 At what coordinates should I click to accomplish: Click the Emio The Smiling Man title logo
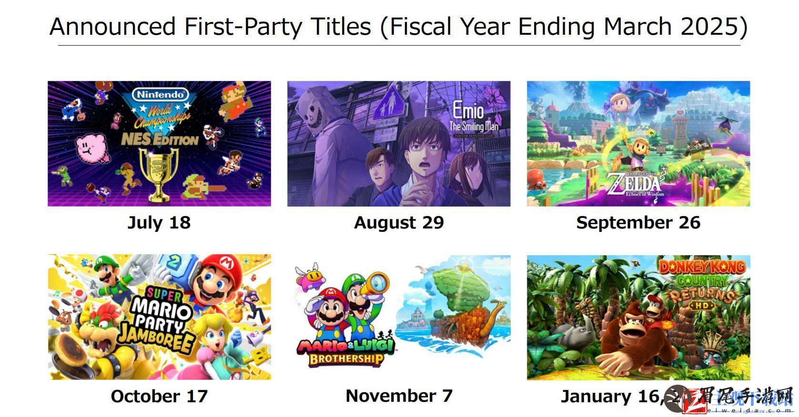(474, 118)
